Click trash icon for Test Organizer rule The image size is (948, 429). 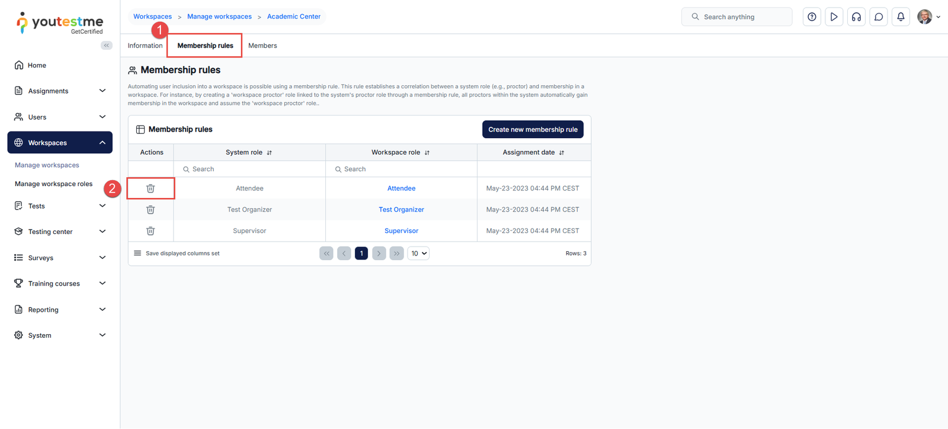(x=150, y=210)
